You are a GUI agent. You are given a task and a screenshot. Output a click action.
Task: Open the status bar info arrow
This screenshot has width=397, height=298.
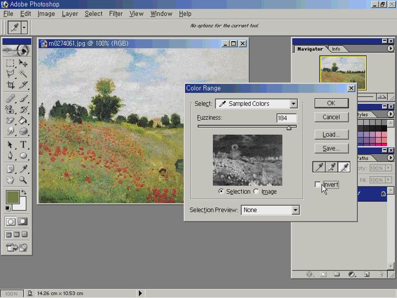140,293
